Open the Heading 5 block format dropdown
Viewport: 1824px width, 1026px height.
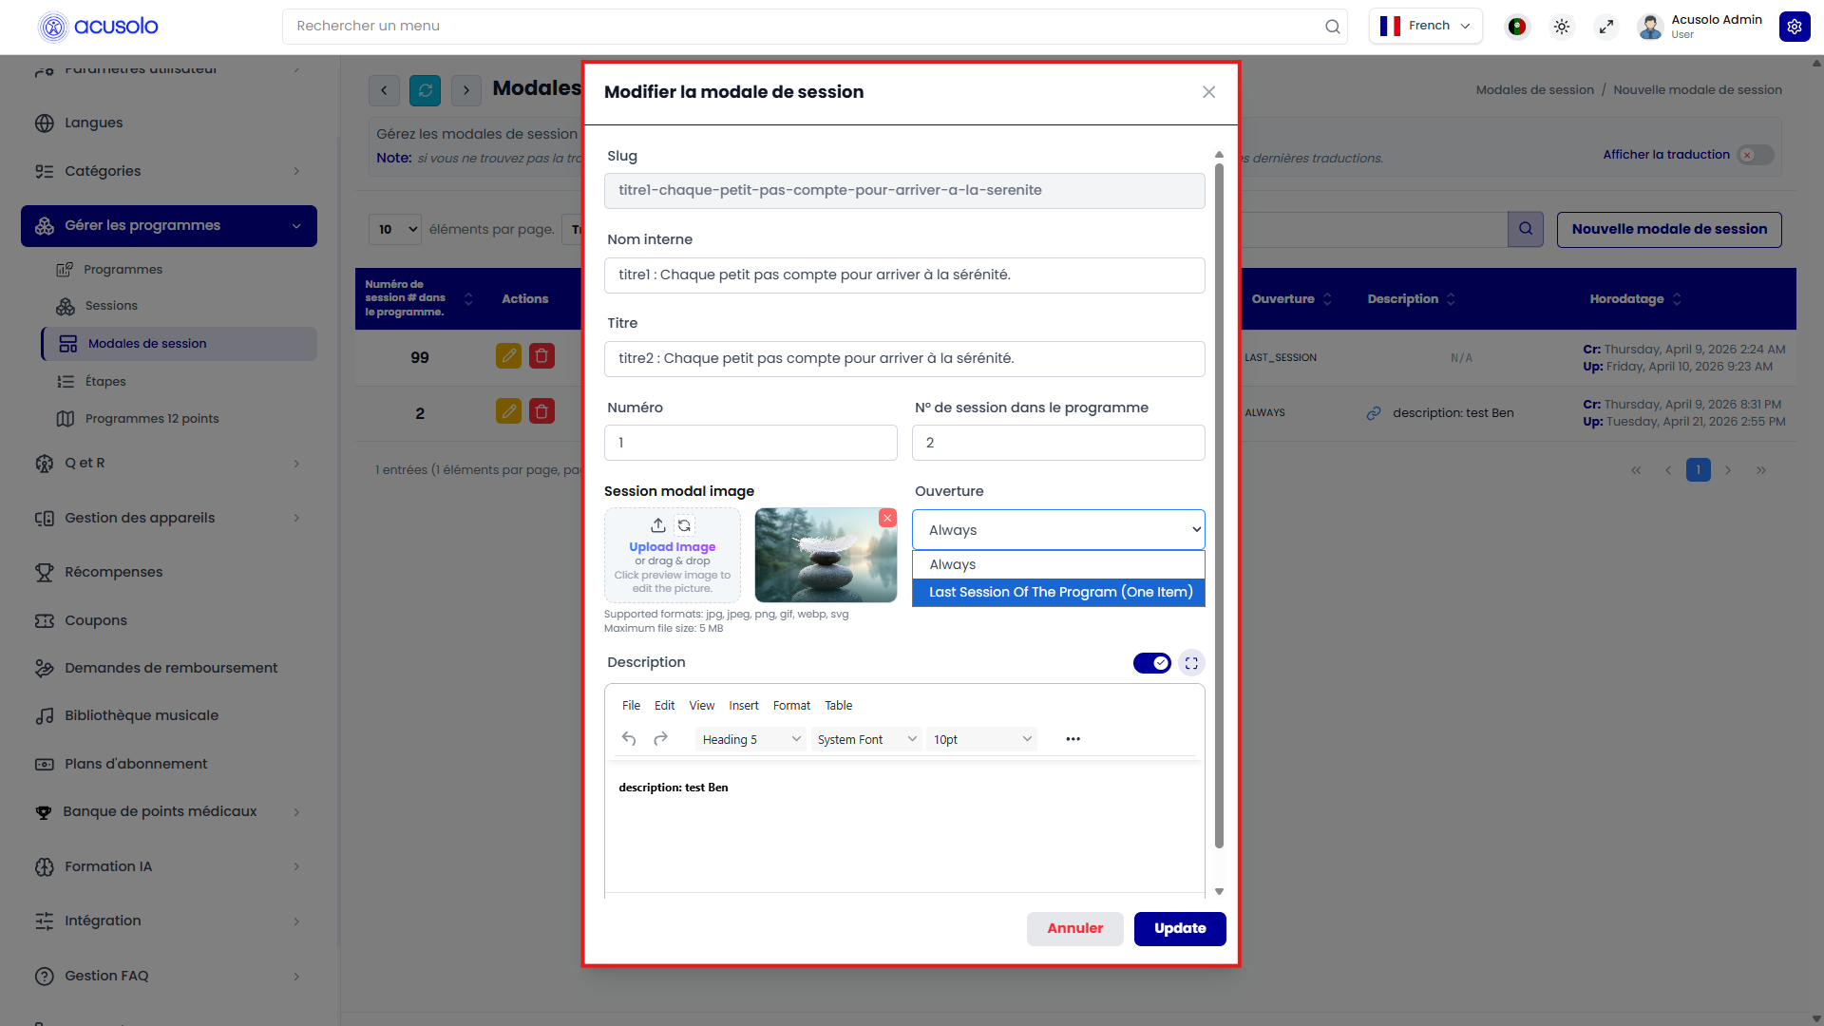pos(750,739)
